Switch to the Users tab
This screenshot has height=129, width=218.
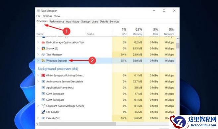tap(95, 22)
